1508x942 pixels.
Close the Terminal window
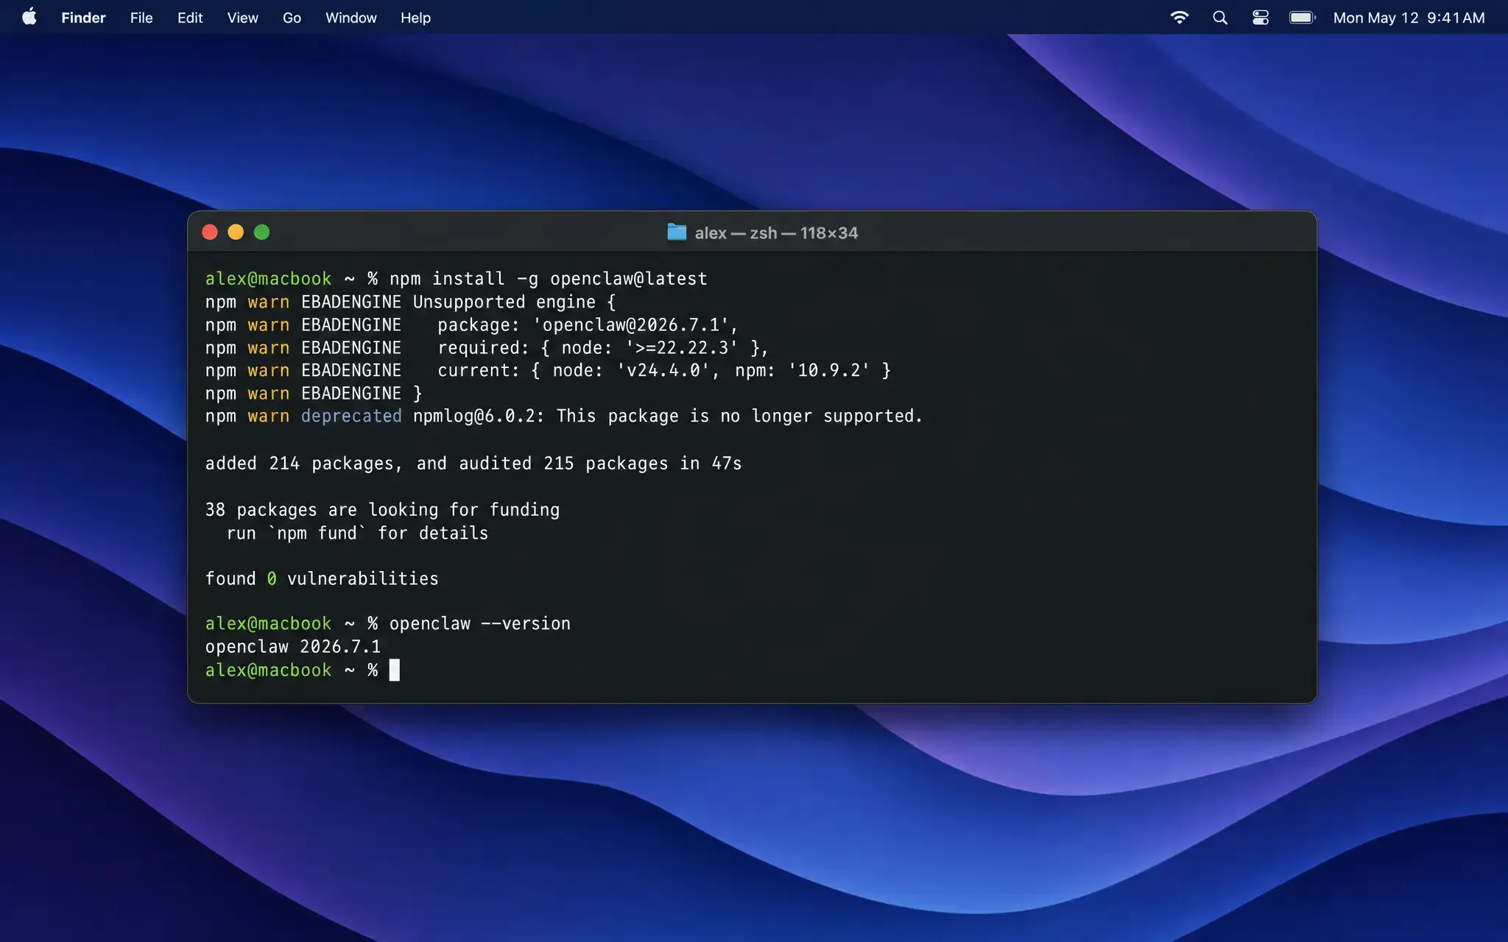tap(210, 233)
